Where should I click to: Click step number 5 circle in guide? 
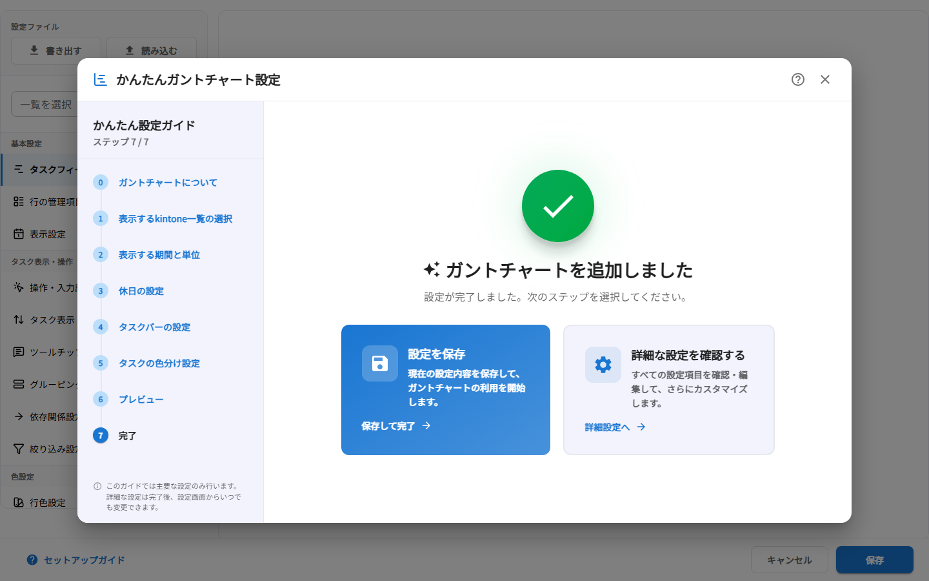(101, 363)
